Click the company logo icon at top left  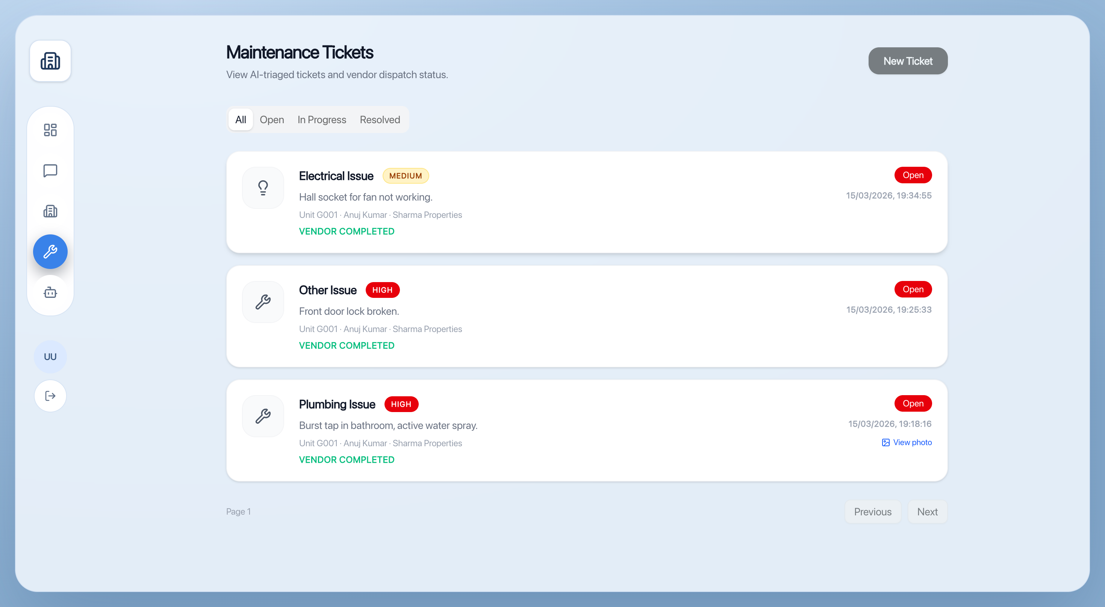click(50, 61)
